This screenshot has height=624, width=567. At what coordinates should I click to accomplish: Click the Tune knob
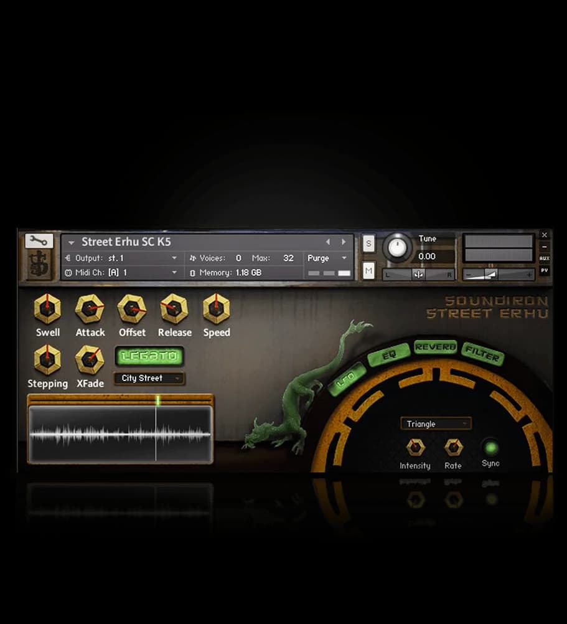(x=397, y=247)
